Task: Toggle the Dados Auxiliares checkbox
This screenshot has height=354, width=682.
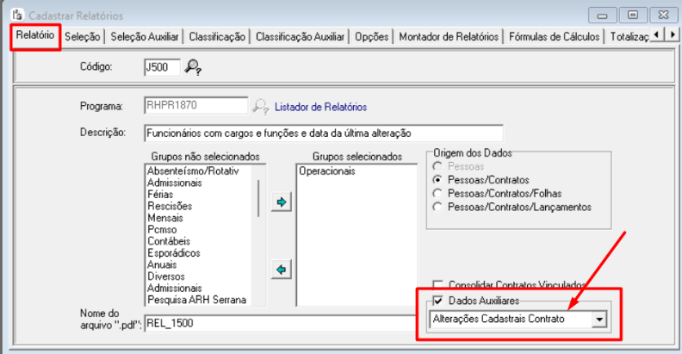Action: (438, 301)
